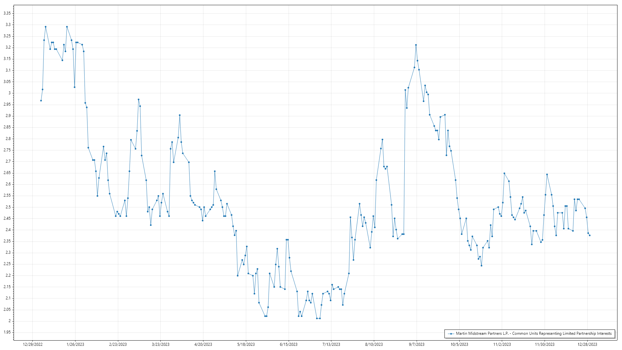Click the 6/15/2023 x-axis date label

[x=288, y=344]
